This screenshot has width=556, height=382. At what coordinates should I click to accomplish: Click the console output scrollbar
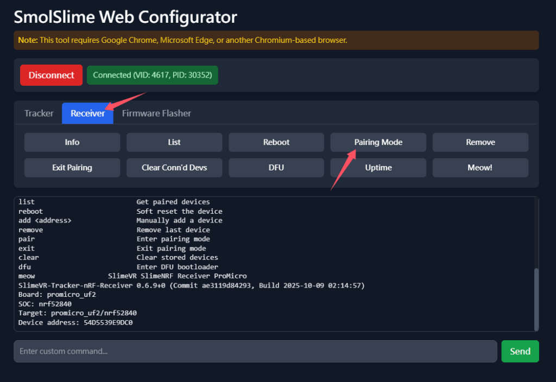pyautogui.click(x=536, y=298)
